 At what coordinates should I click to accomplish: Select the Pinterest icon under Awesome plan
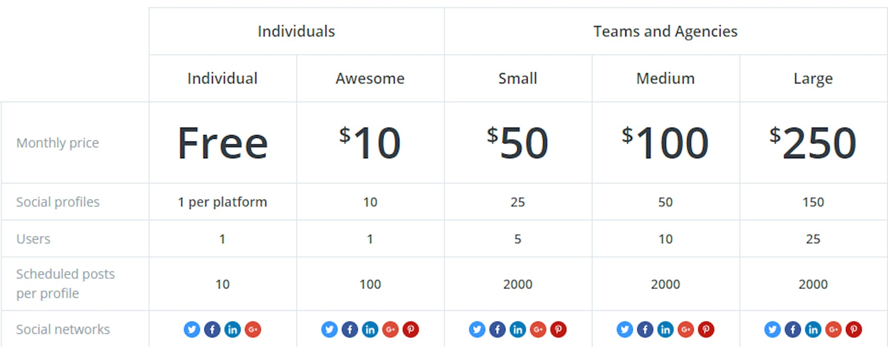411,330
